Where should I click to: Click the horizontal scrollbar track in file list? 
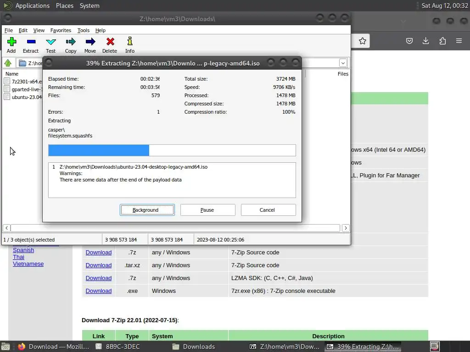(175, 228)
